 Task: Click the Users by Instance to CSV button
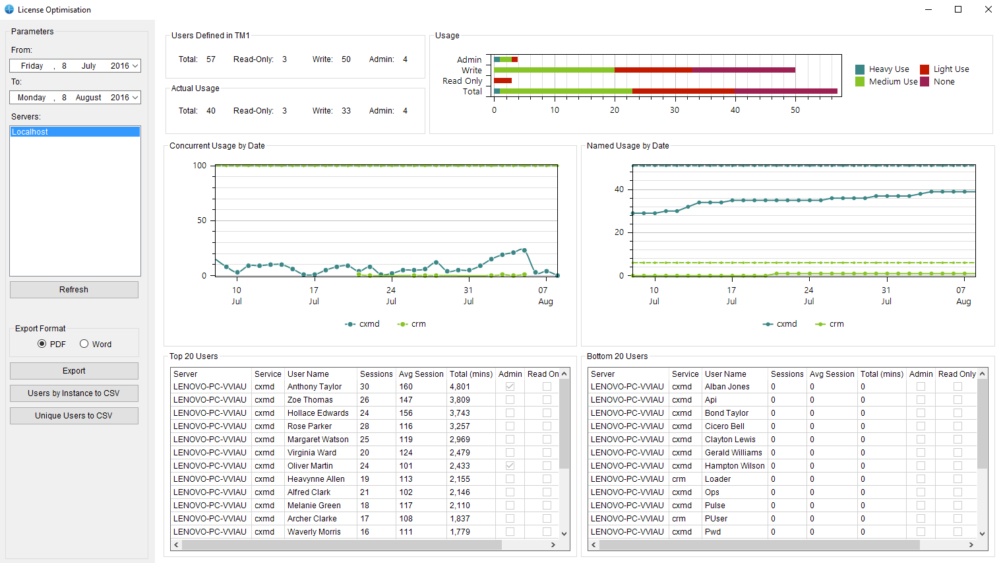(x=74, y=393)
